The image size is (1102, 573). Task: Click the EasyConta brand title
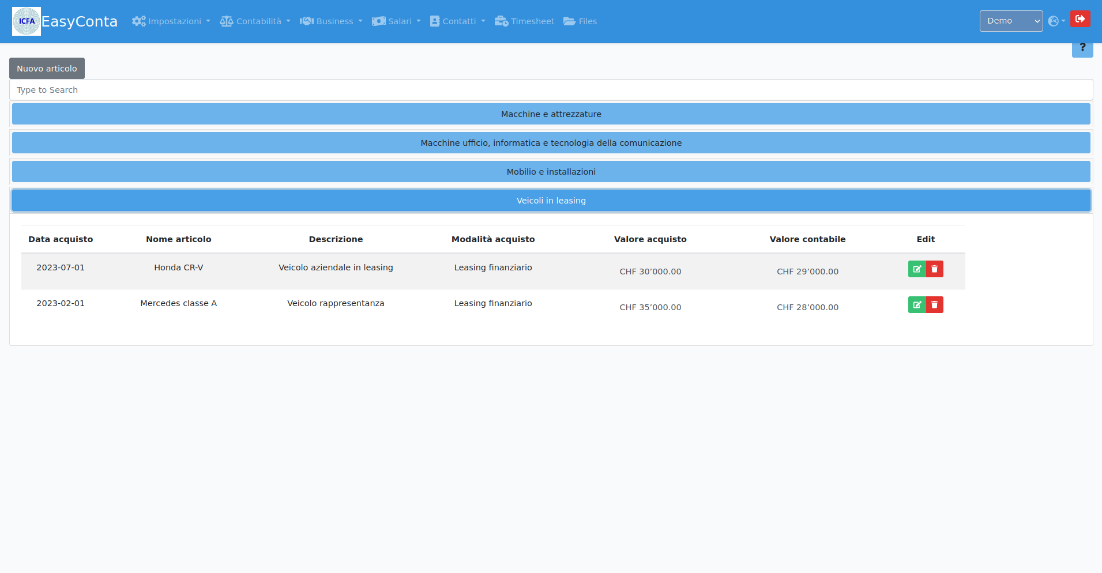coord(80,21)
